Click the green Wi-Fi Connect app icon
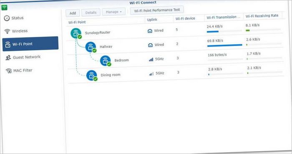Screen dimensions: 292x154 point(4,8)
